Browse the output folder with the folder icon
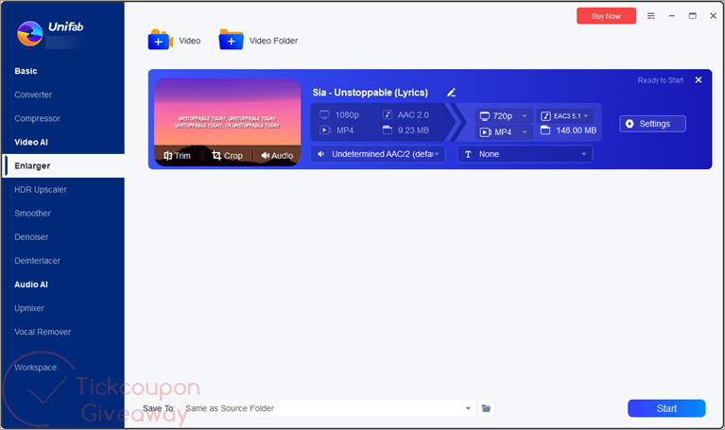The width and height of the screenshot is (725, 430). tap(486, 408)
